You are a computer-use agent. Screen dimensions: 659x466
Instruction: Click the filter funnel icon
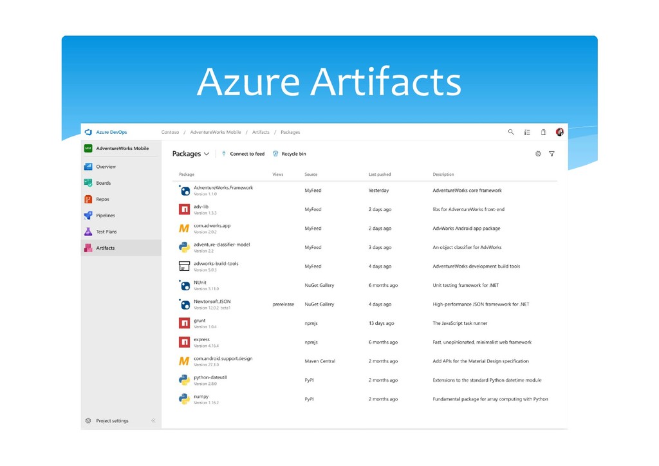[552, 154]
